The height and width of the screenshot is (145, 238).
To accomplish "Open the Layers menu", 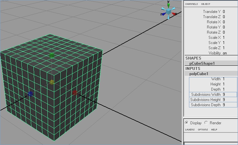I will 190,129.
